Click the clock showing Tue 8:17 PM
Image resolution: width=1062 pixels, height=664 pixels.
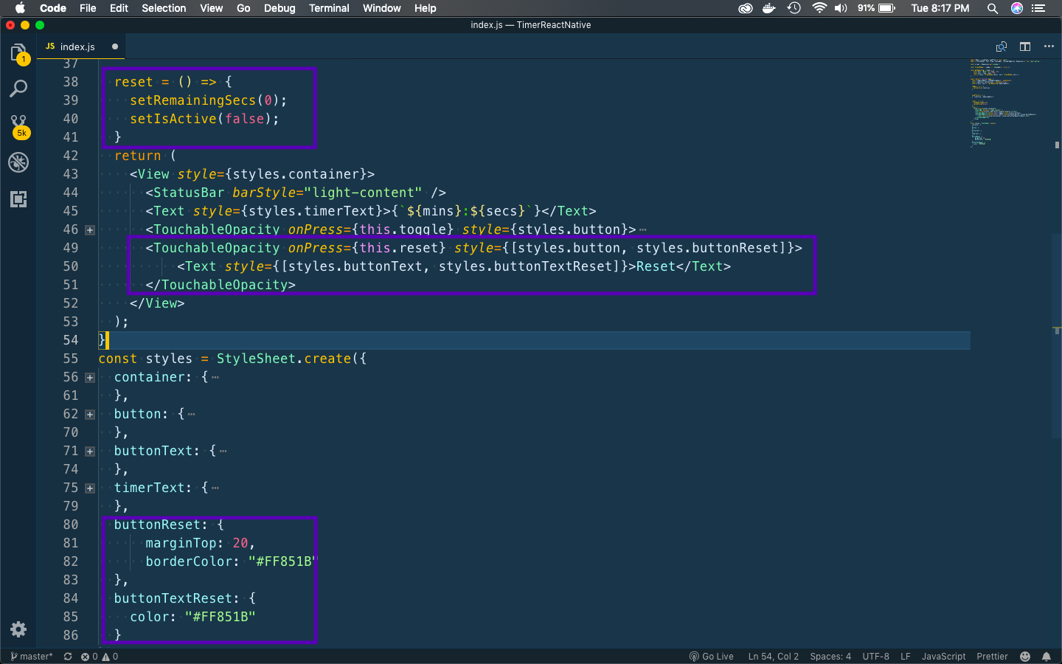940,8
